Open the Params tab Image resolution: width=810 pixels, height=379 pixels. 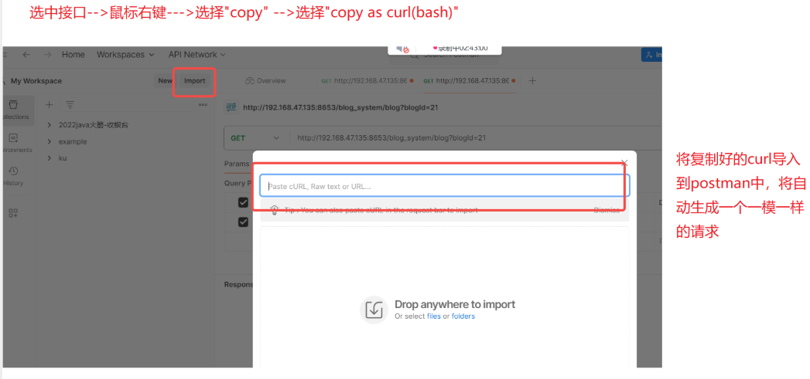(236, 164)
